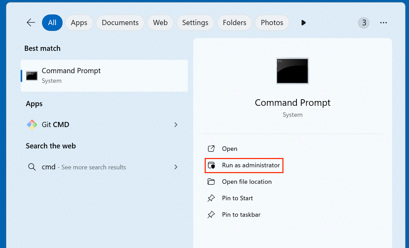Click the pin icon beside Pin to taskbar
Screen dimensions: 409x248
[x=211, y=214]
